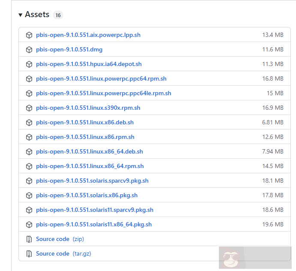Click the 11.3 MB file size
Viewport: 296px width, 271px height.
tap(273, 64)
